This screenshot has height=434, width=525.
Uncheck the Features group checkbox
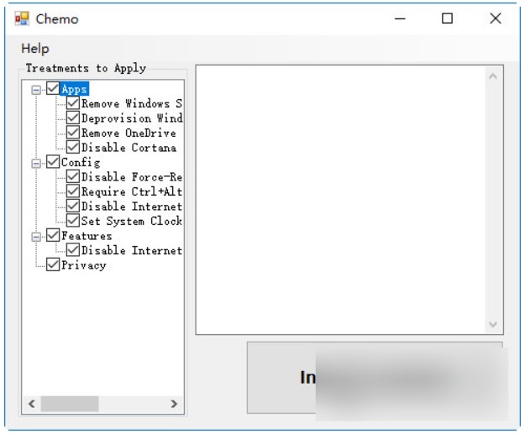pos(53,236)
